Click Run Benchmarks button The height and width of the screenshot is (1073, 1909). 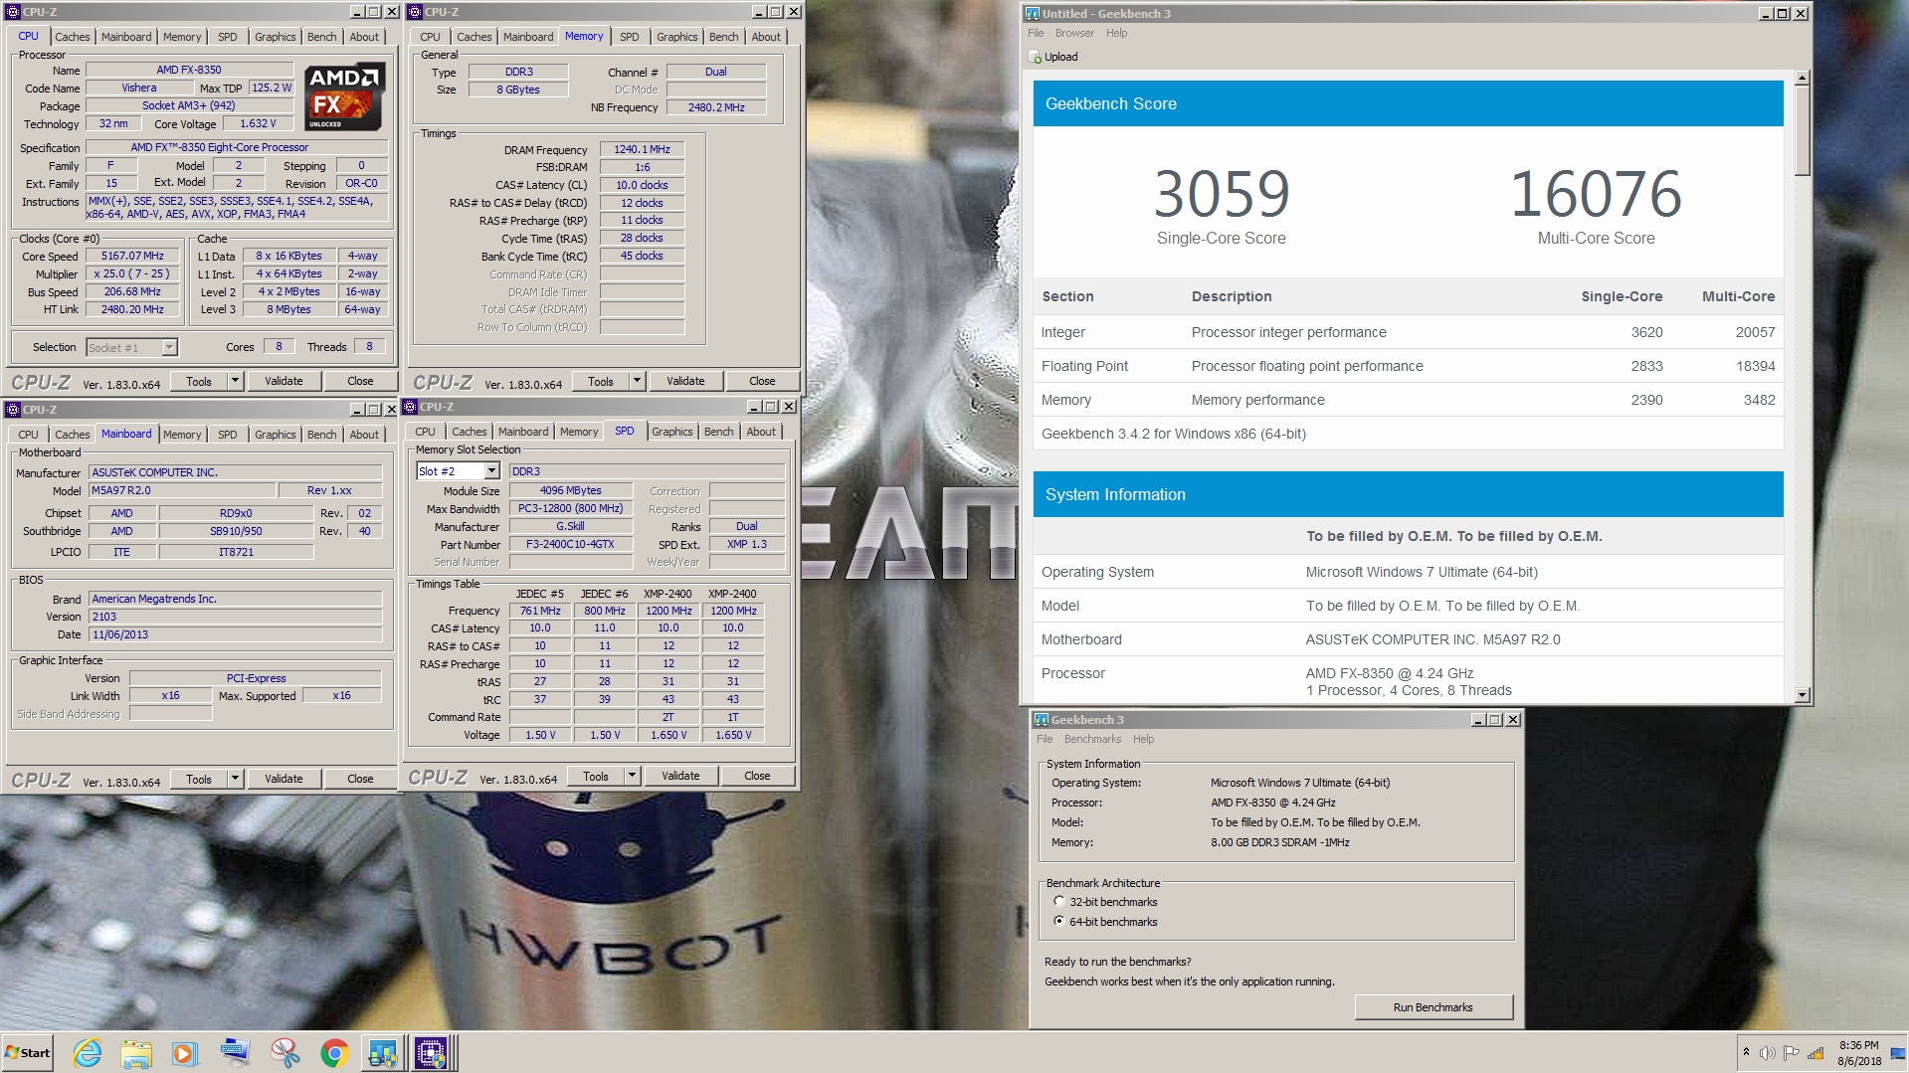(1432, 1007)
